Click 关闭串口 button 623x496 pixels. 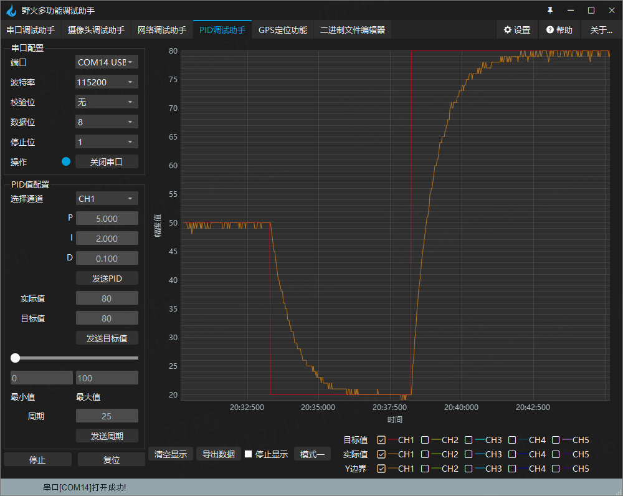[107, 162]
